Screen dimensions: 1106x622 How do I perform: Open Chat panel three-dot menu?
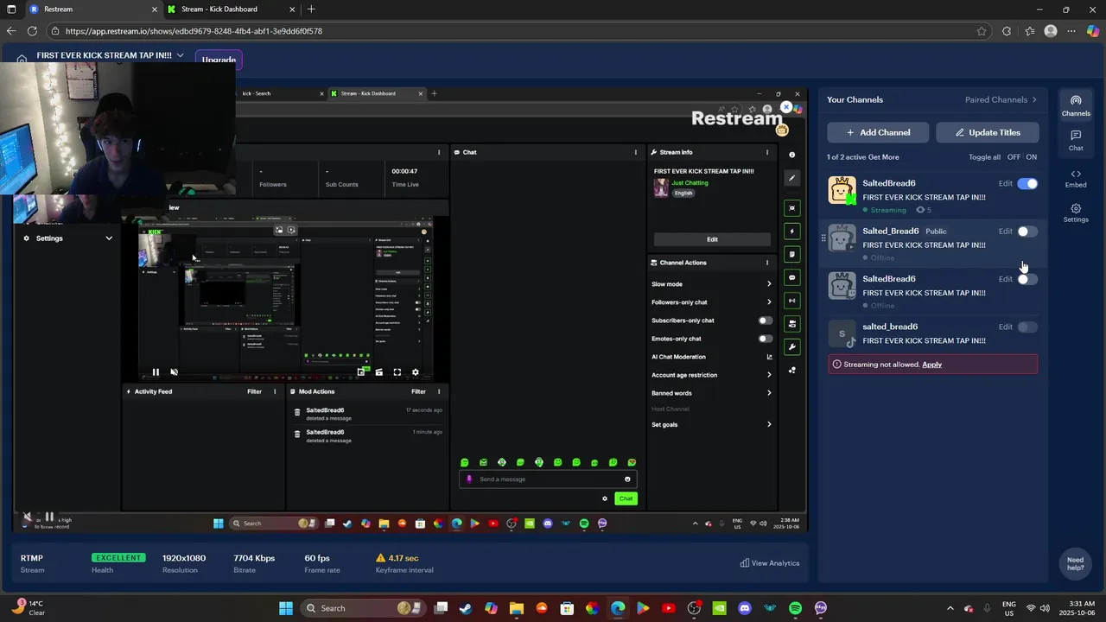(x=638, y=152)
